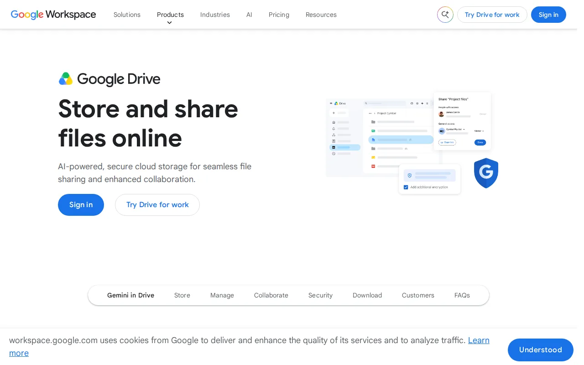584x365 pixels.
Task: Click header Try Drive for work button
Action: tap(492, 15)
